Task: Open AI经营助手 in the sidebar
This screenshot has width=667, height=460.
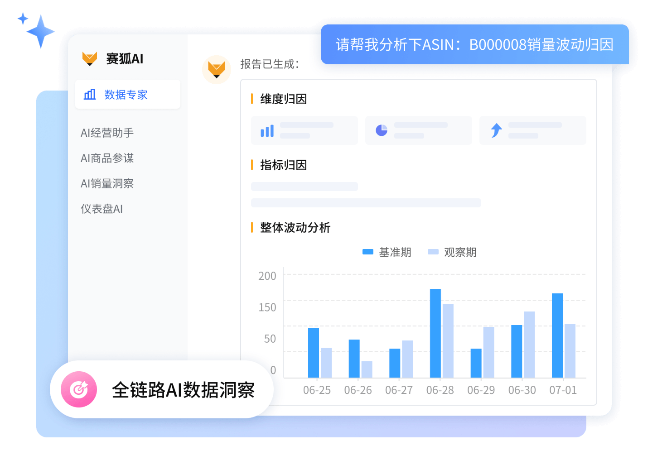Action: (107, 133)
